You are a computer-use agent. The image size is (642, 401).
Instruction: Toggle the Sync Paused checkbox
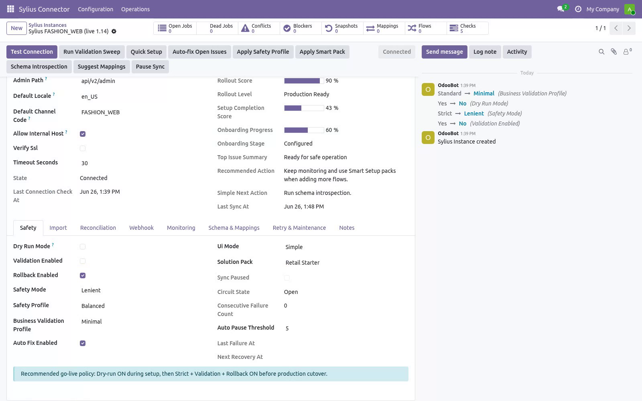point(287,278)
